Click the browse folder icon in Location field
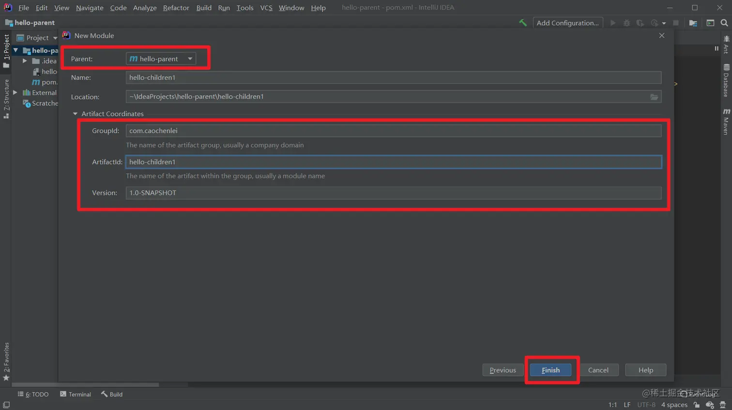Screen dimensions: 732x410 click(x=654, y=97)
